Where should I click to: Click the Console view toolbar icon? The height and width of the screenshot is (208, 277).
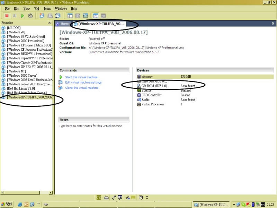tap(103, 16)
